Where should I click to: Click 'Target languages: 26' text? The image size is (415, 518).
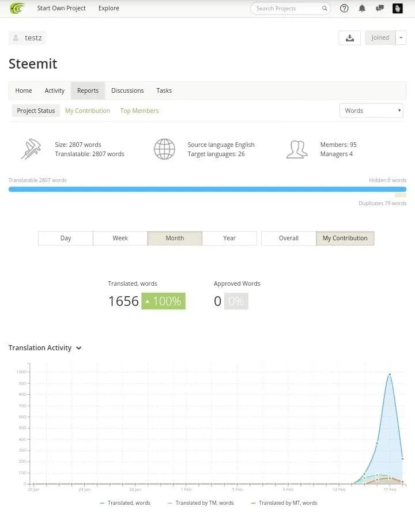216,154
